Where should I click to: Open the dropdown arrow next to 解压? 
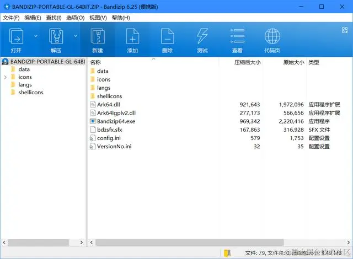(x=76, y=36)
